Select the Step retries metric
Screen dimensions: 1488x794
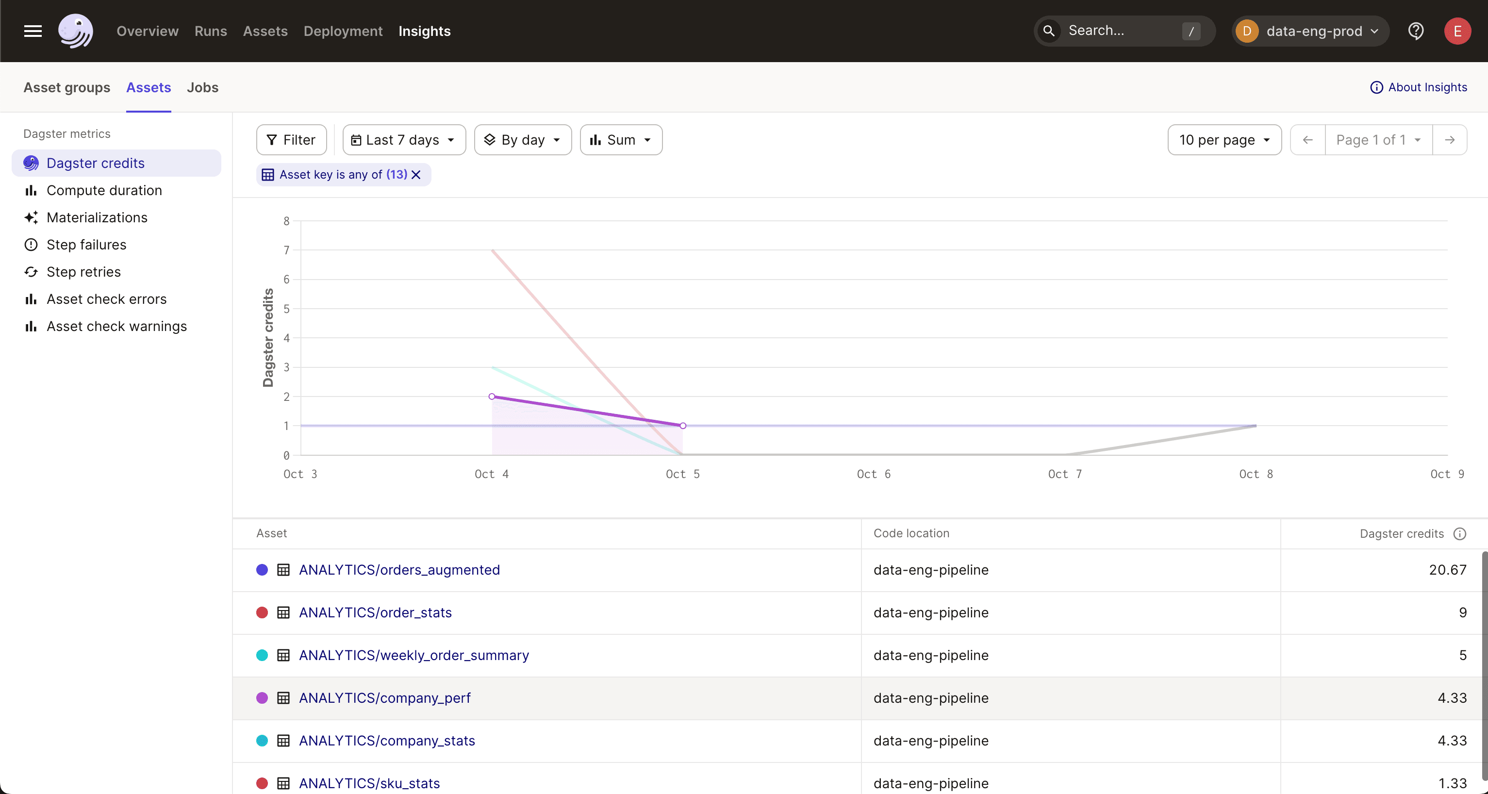tap(84, 271)
